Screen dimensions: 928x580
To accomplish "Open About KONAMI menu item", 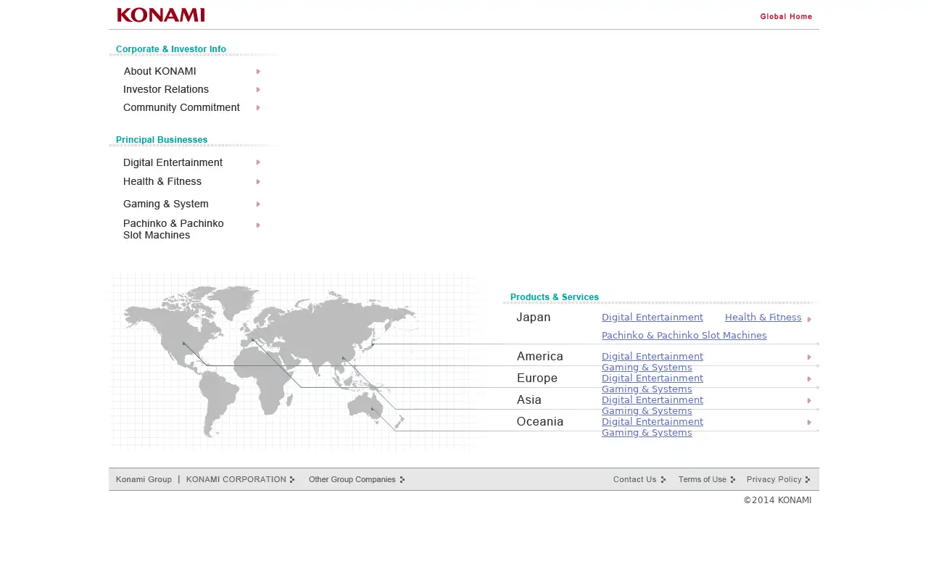I will coord(159,71).
